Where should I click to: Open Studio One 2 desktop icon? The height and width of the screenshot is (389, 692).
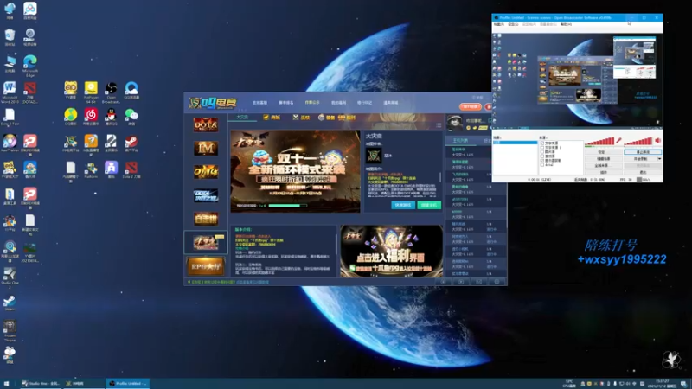pos(10,277)
